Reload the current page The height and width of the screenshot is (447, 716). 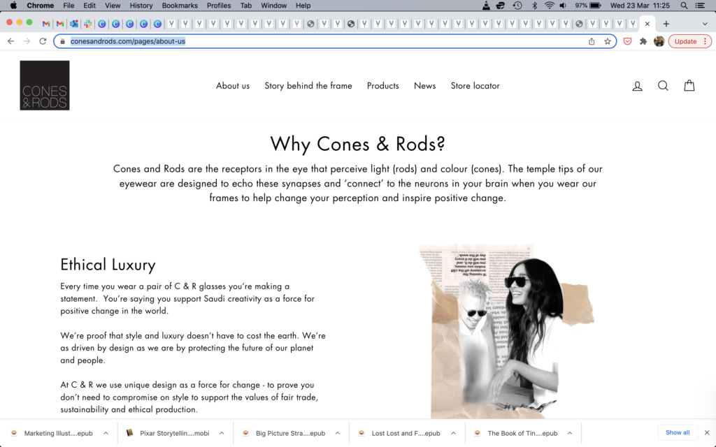coord(43,41)
